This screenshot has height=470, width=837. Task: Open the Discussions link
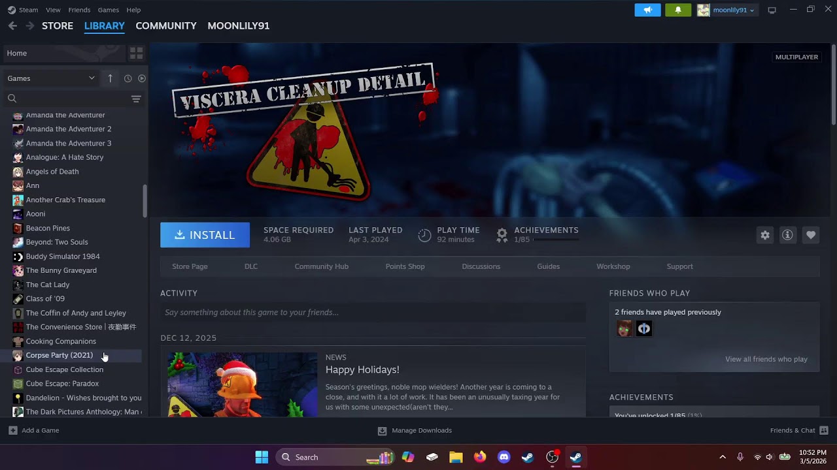coord(481,266)
